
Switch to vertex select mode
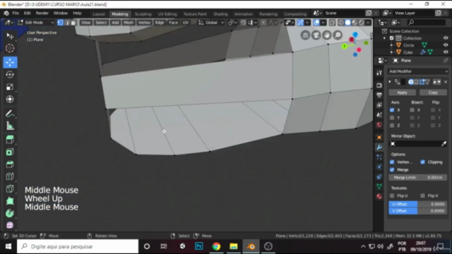click(60, 23)
